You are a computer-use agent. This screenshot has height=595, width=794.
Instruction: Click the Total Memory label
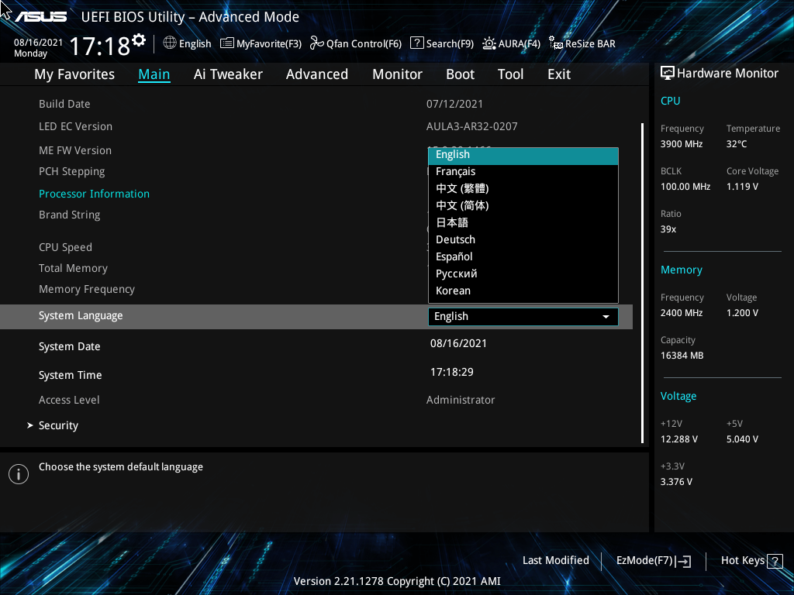73,269
